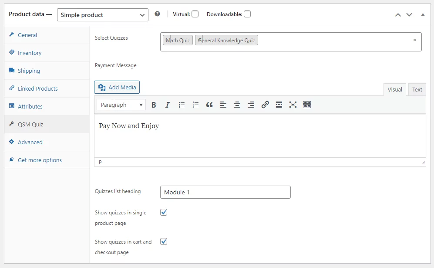Screen dimensions: 434x268
Task: Enter fullscreen editor mode
Action: [x=293, y=105]
